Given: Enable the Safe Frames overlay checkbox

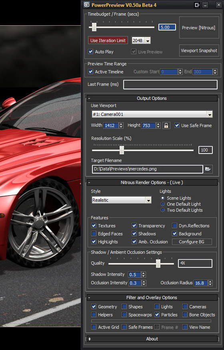Looking at the screenshot, I should (x=124, y=327).
